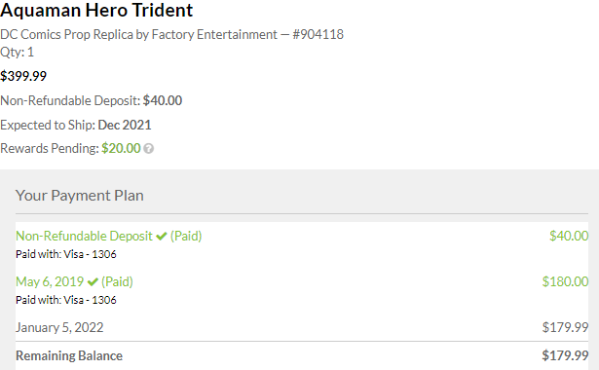Image resolution: width=599 pixels, height=370 pixels.
Task: Open the Aquaman Hero Trident product title
Action: coord(96,11)
